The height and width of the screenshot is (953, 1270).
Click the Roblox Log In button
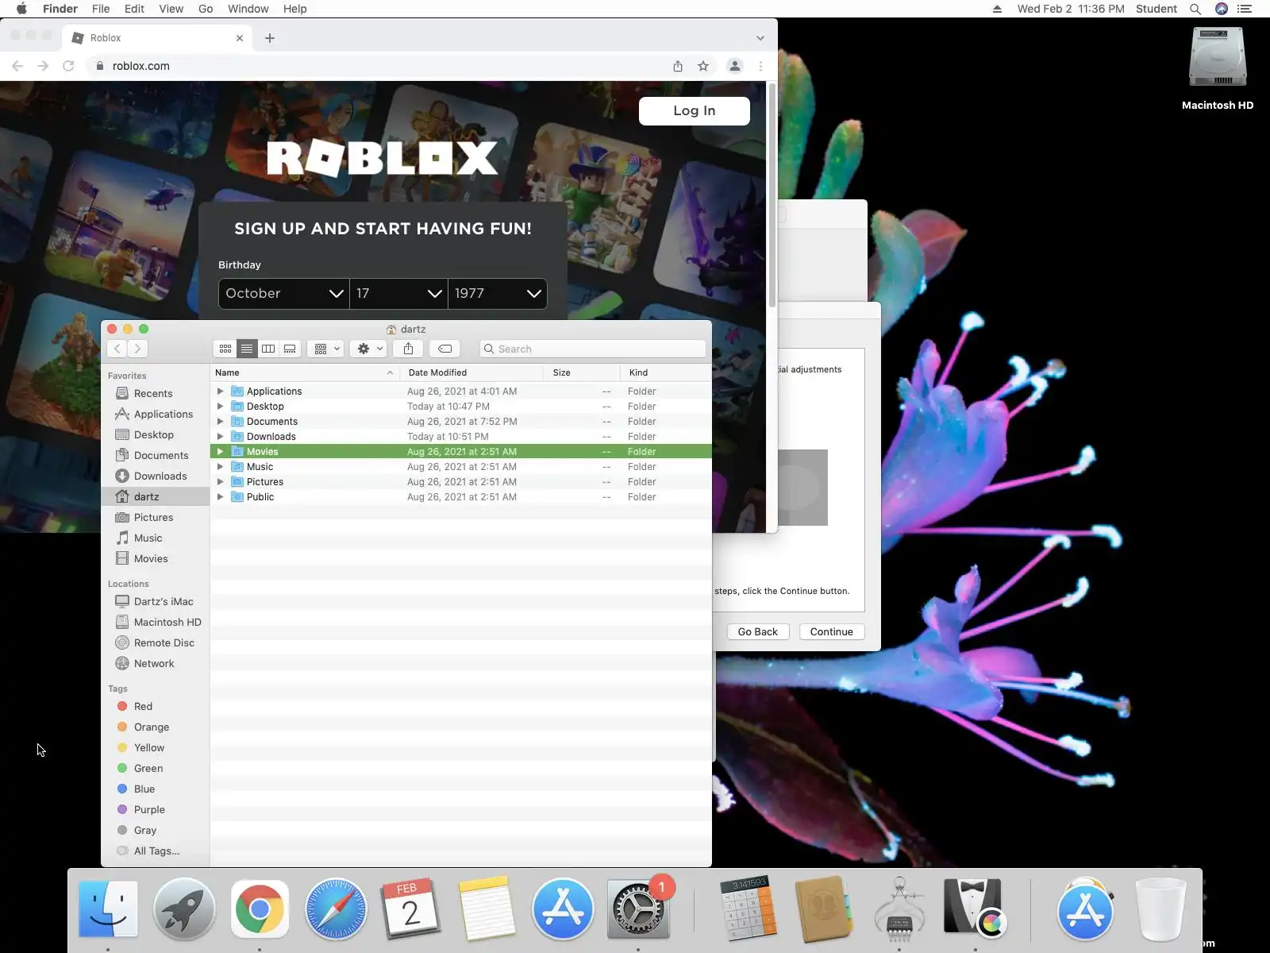pos(695,111)
